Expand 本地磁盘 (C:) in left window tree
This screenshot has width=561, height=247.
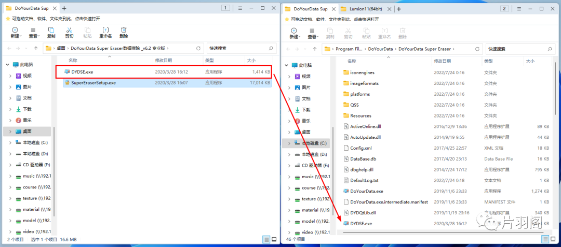pos(11,142)
